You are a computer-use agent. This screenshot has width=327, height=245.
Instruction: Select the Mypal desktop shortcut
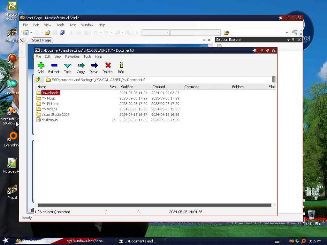12,192
